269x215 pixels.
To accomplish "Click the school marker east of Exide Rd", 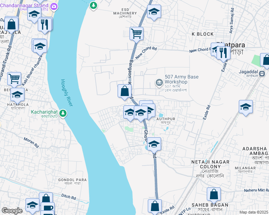I will point(246,107).
